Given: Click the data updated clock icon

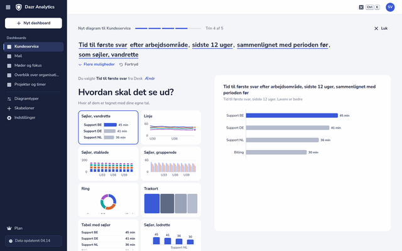Looking at the screenshot, I should pyautogui.click(x=11, y=241).
